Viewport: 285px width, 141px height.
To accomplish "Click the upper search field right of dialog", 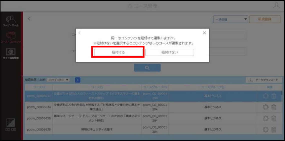I will [228, 35].
